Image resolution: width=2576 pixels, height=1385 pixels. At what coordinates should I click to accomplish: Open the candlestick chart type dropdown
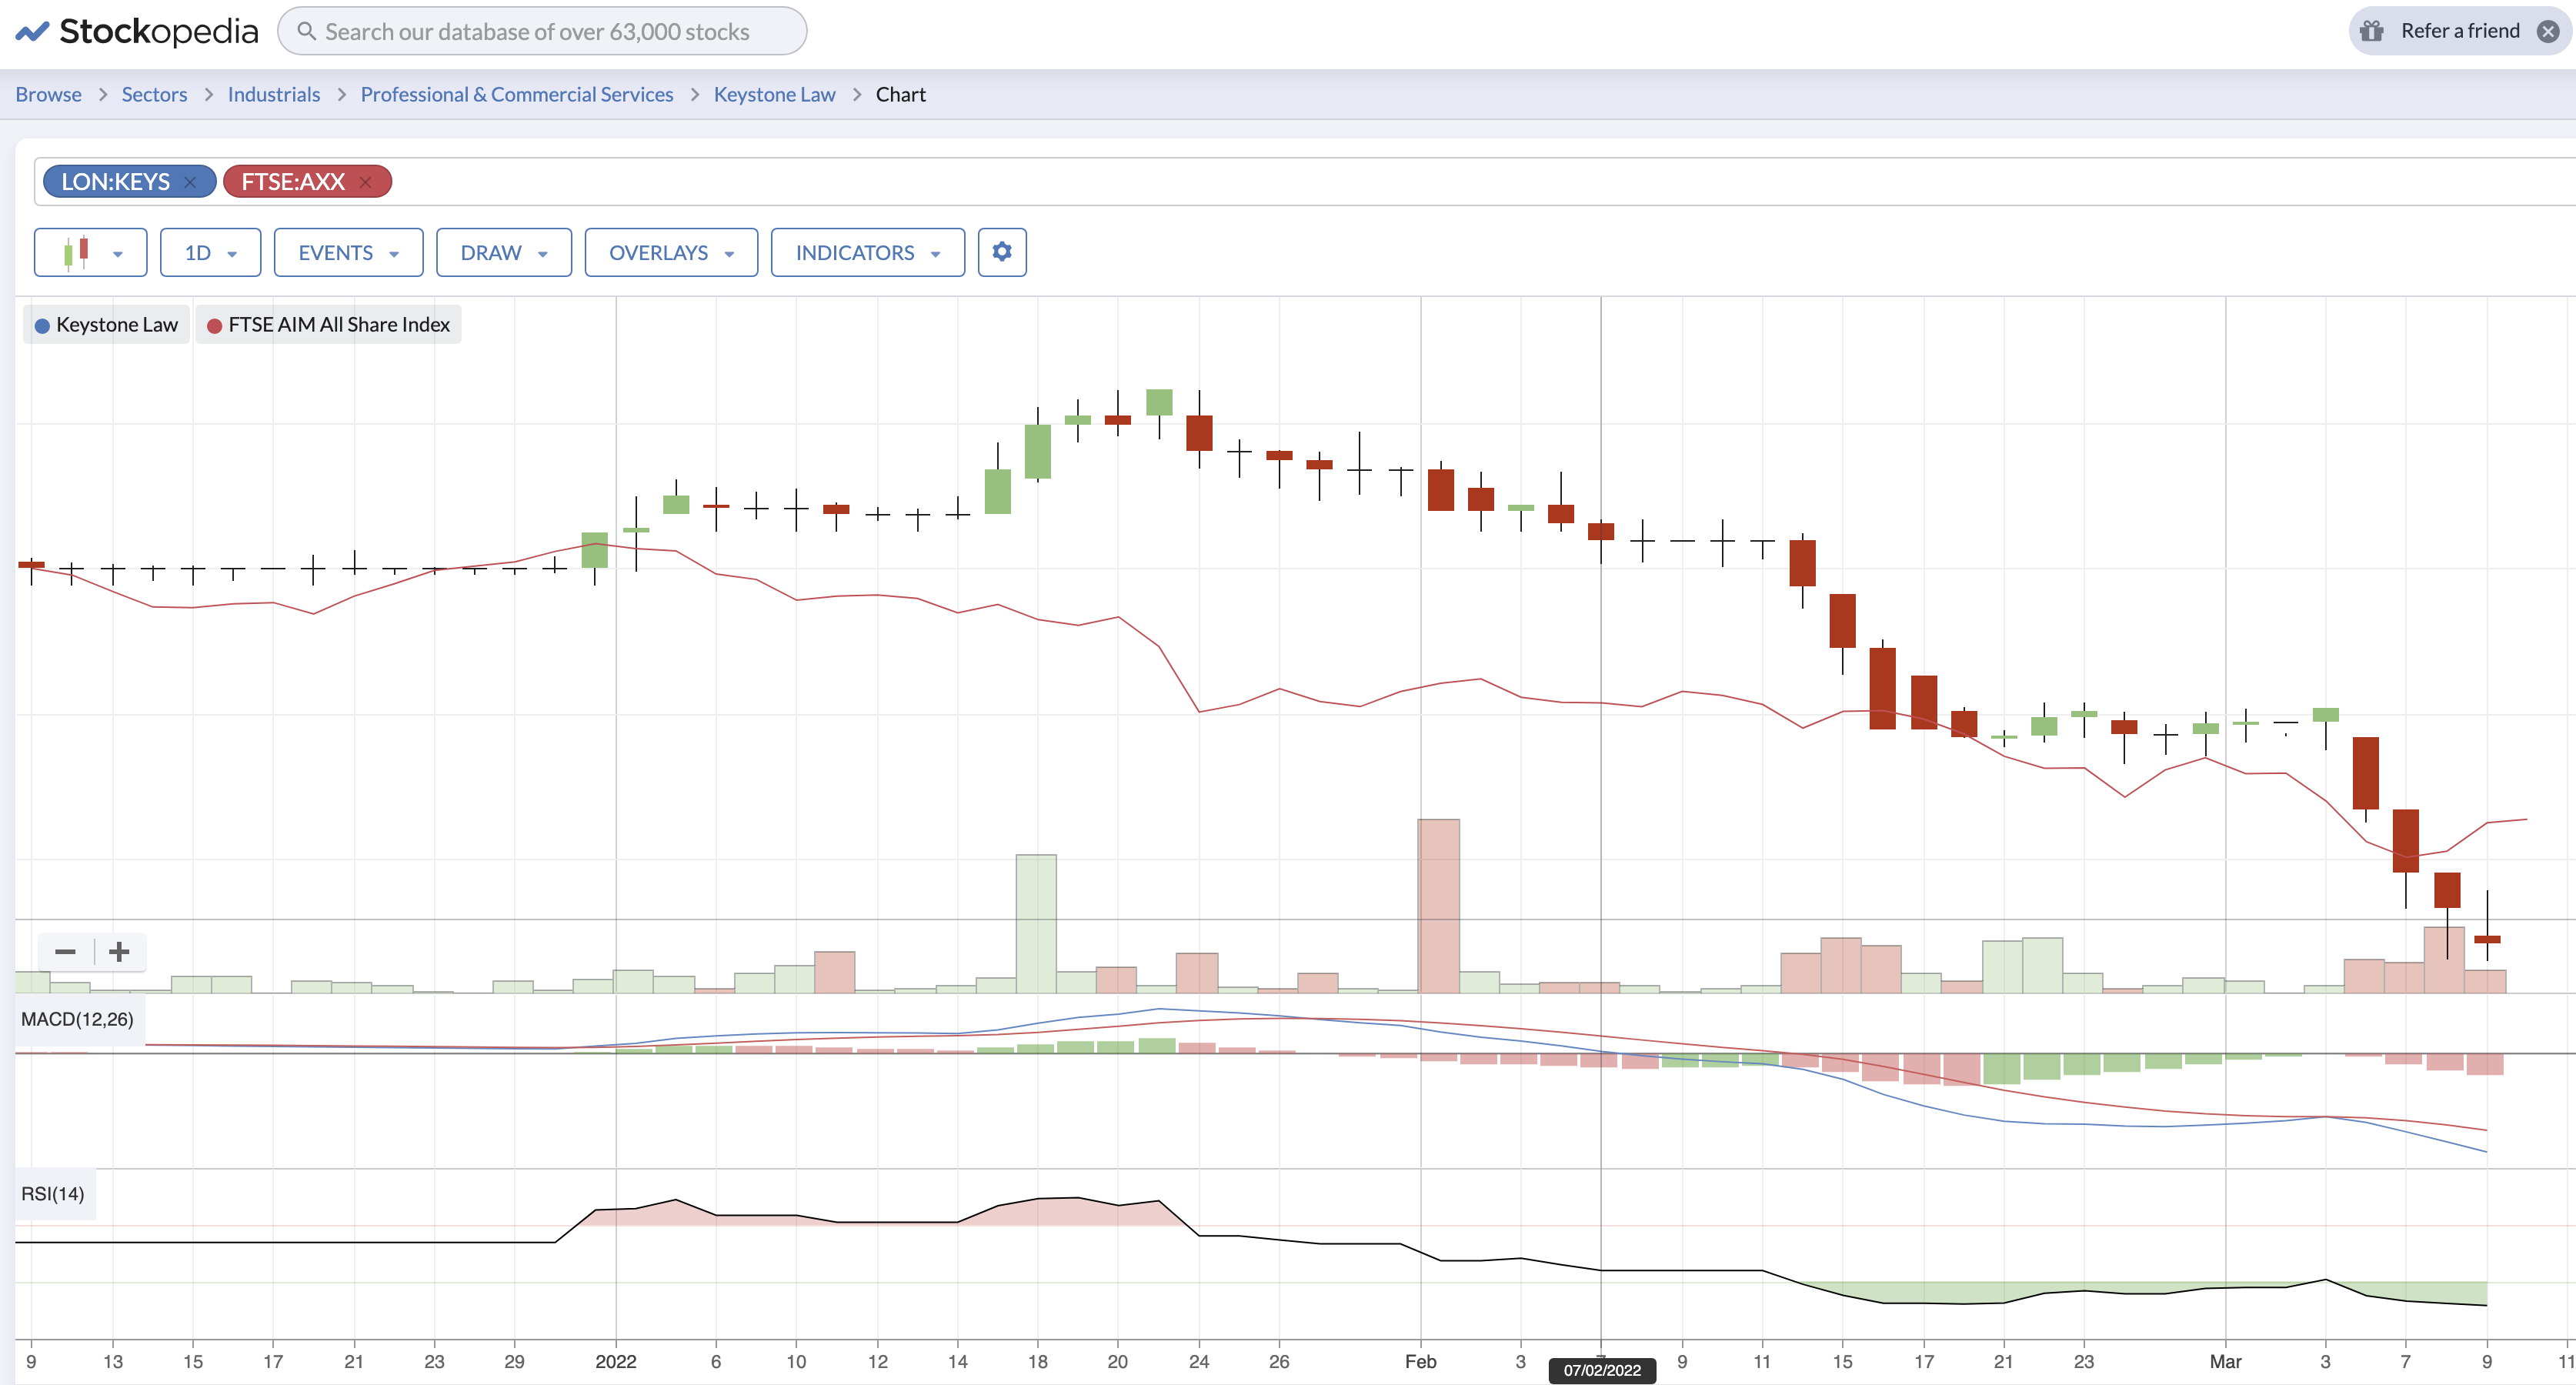[x=91, y=252]
